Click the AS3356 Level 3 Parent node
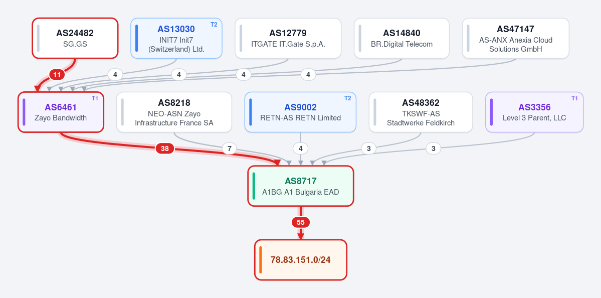The height and width of the screenshot is (298, 601). pyautogui.click(x=534, y=112)
